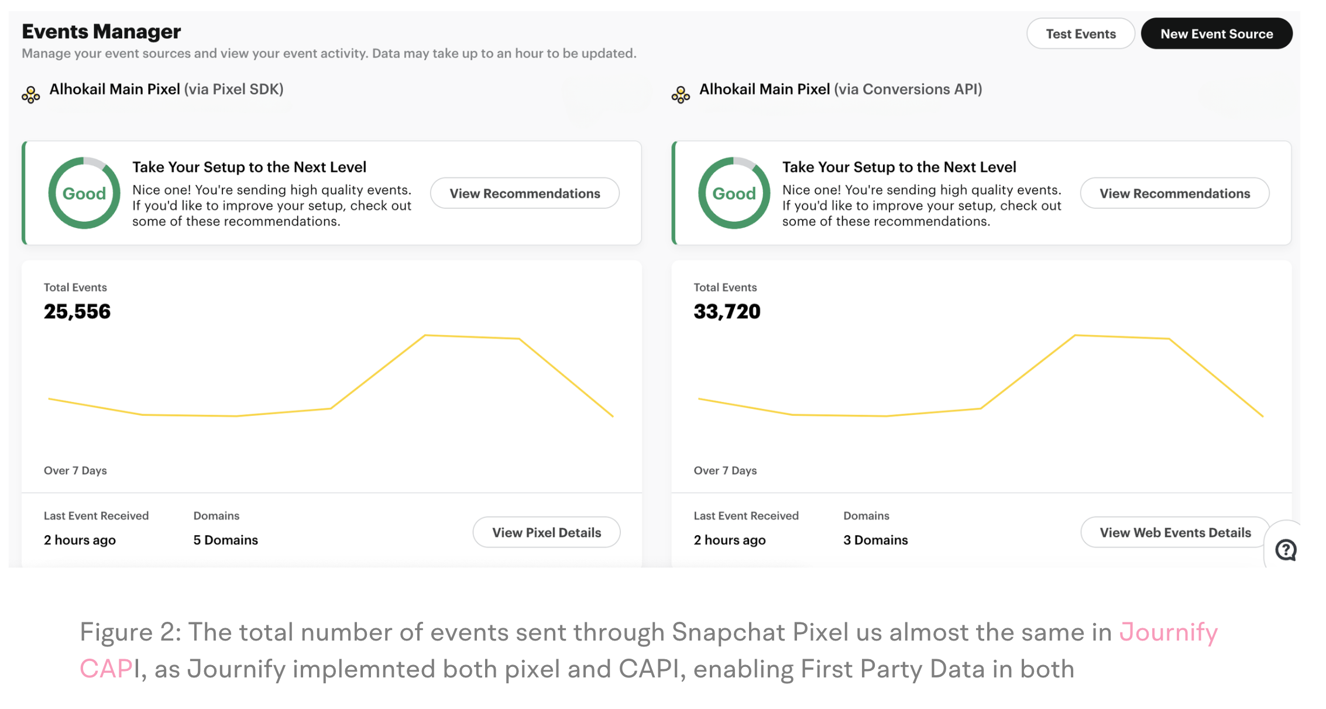The height and width of the screenshot is (709, 1326).
Task: Create a New Event Source
Action: point(1216,34)
